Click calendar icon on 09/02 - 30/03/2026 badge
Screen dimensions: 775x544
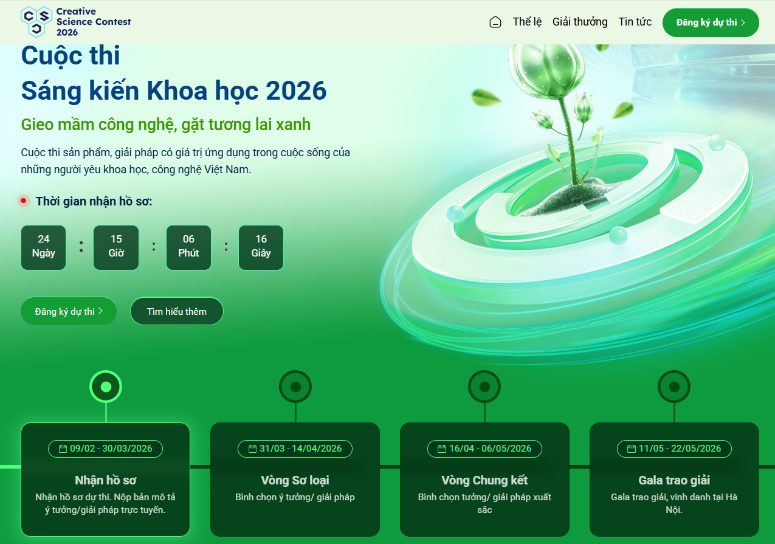pyautogui.click(x=63, y=449)
